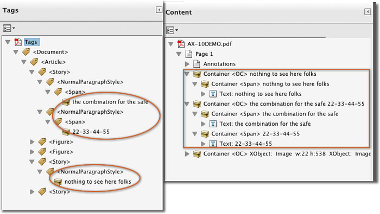Viewport: 380px width, 214px height.
Task: Select the <Document> tag label
Action: click(x=50, y=52)
